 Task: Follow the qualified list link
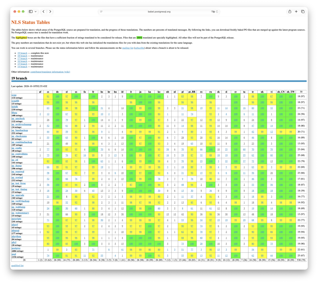coord(17,266)
